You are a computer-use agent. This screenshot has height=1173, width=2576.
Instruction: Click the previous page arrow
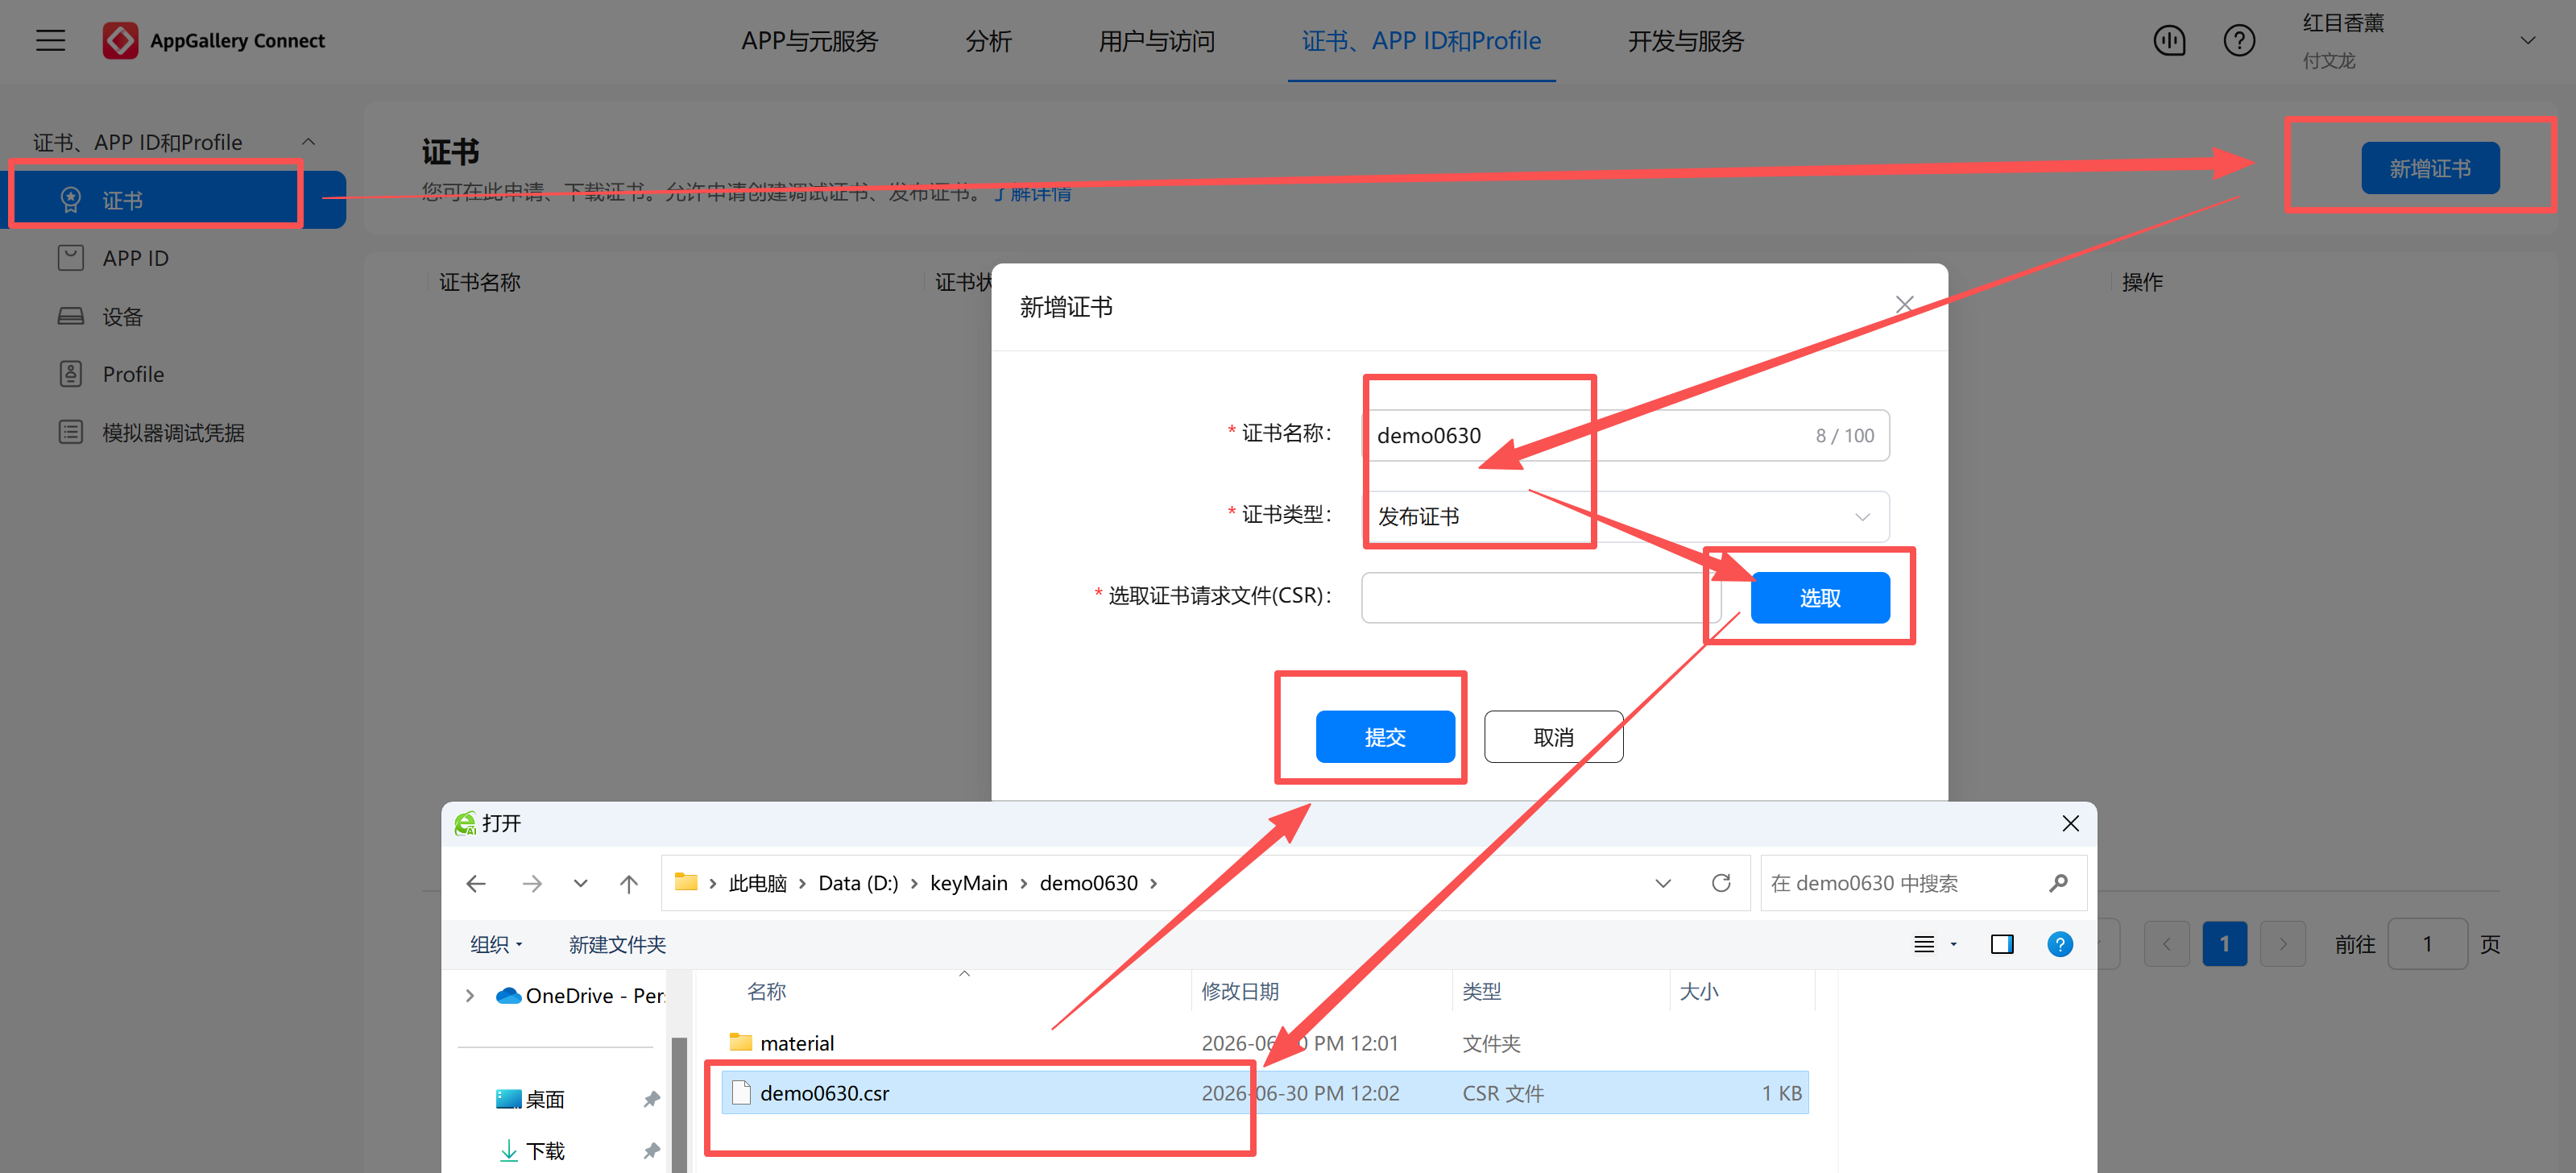tap(2166, 943)
